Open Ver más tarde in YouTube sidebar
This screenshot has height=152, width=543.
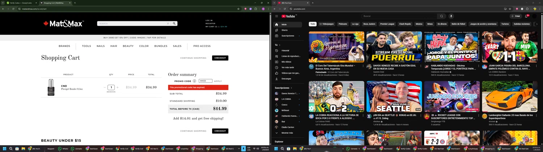tap(288, 67)
